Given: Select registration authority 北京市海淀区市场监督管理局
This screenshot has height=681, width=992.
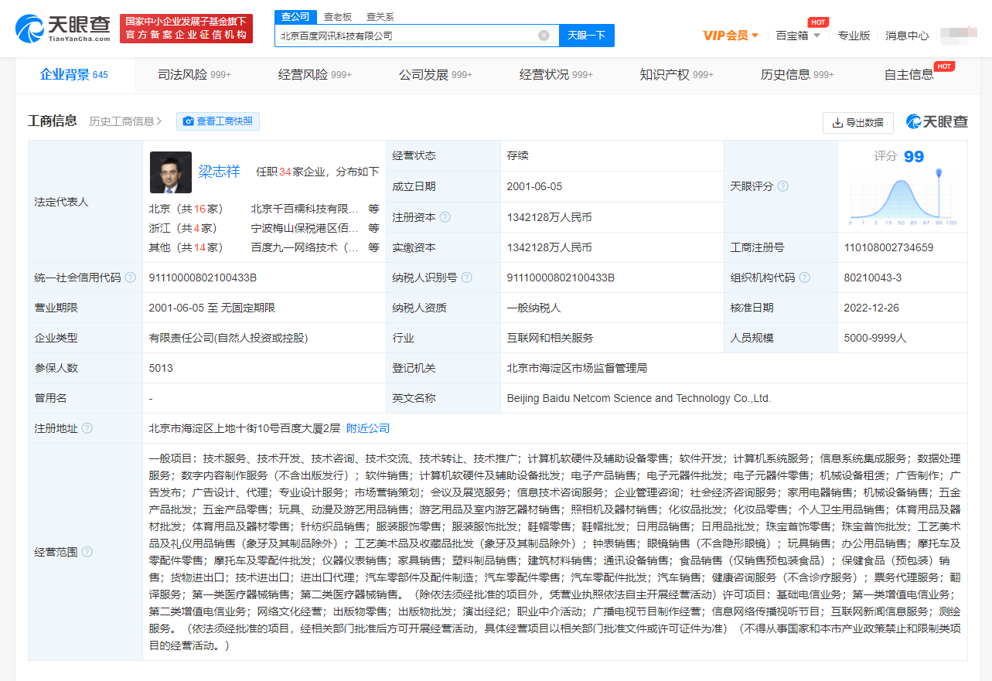Looking at the screenshot, I should (x=577, y=368).
